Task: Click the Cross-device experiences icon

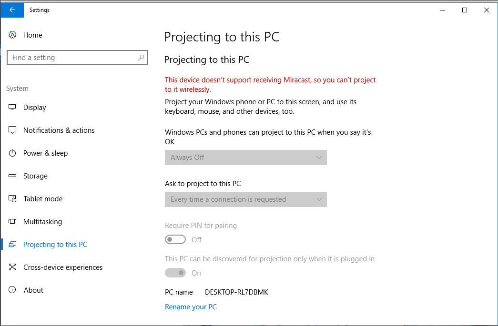Action: click(12, 267)
